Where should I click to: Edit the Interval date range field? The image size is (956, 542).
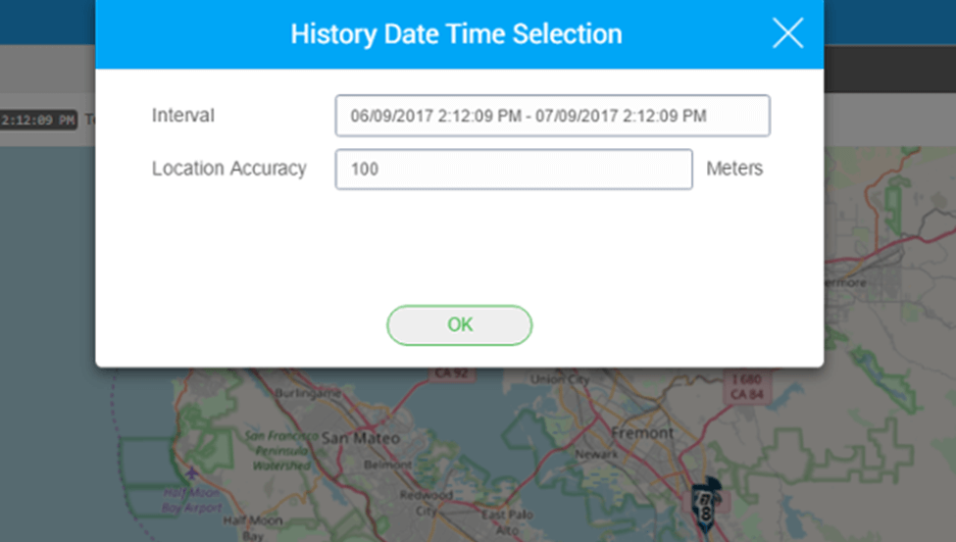552,116
